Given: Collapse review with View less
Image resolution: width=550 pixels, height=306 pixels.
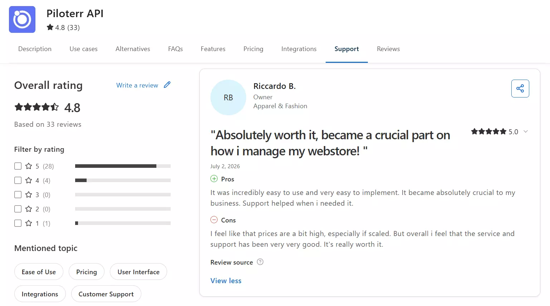Looking at the screenshot, I should coord(226,281).
